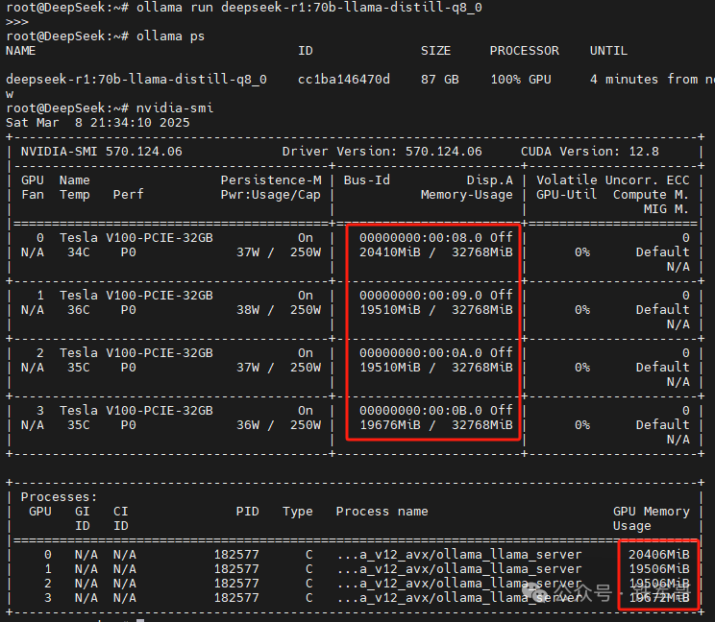Viewport: 715px width, 622px height.
Task: Click PID 182577 for GPU 0
Action: click(236, 554)
